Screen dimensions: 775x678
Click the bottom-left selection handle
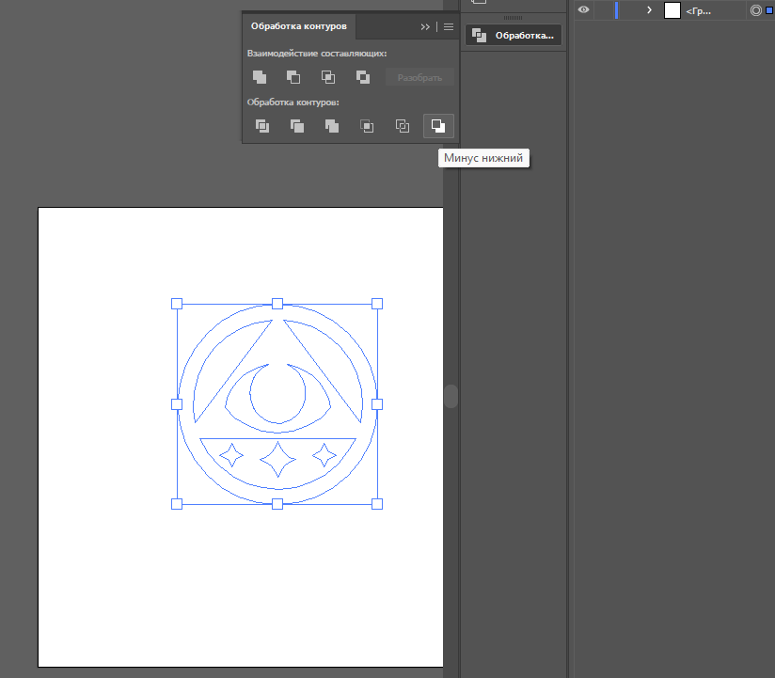[x=177, y=504]
